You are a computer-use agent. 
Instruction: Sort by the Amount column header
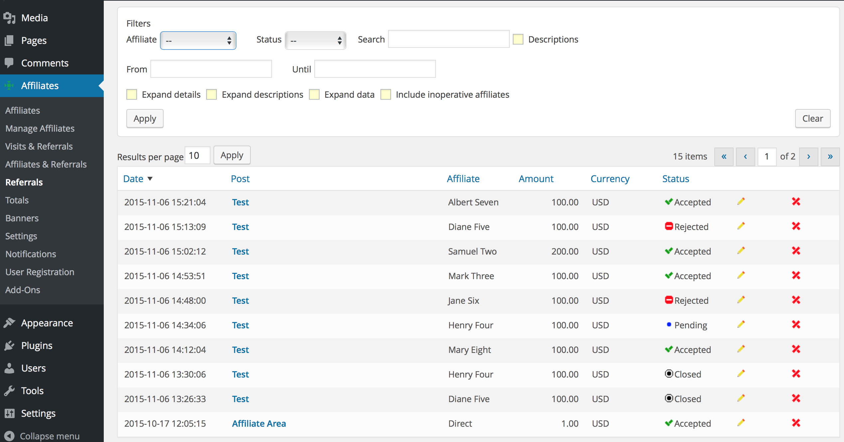point(536,179)
